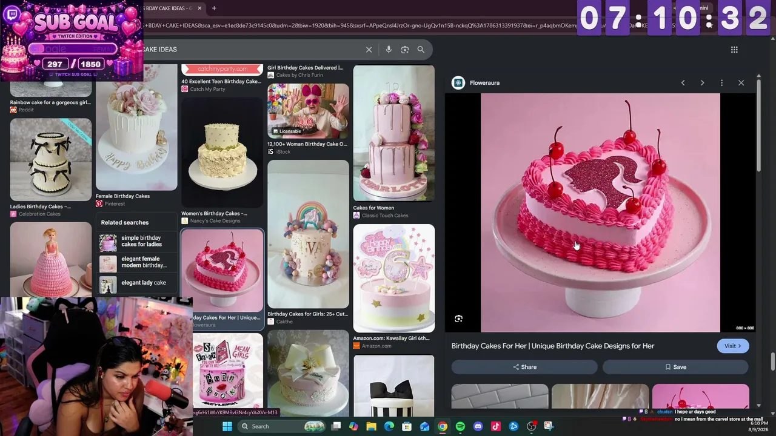Click the 'Rainbow cake for a gorgeous girl' caption
The height and width of the screenshot is (436, 776).
pyautogui.click(x=50, y=102)
